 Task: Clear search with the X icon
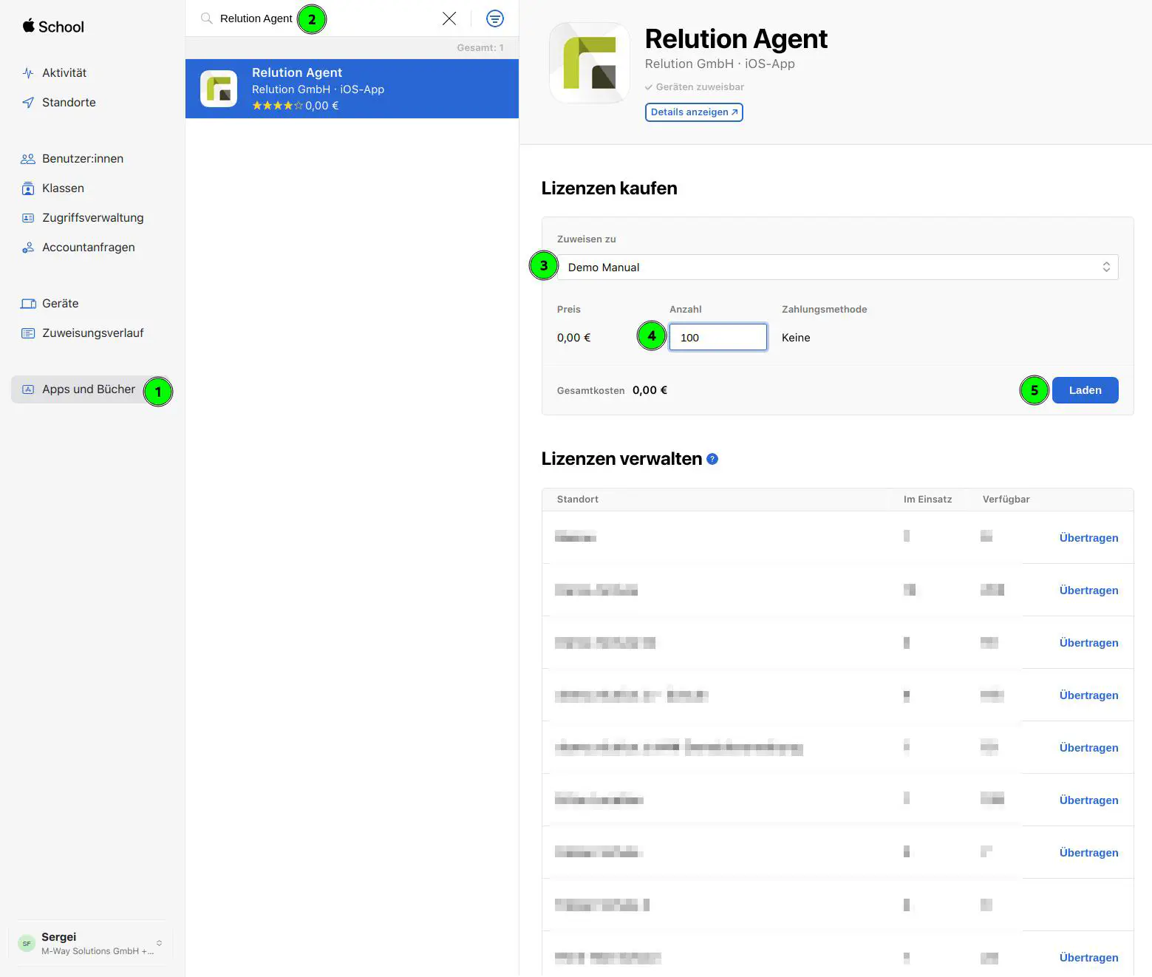coord(449,18)
